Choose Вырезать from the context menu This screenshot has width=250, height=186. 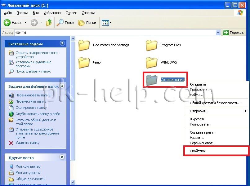tap(217, 119)
